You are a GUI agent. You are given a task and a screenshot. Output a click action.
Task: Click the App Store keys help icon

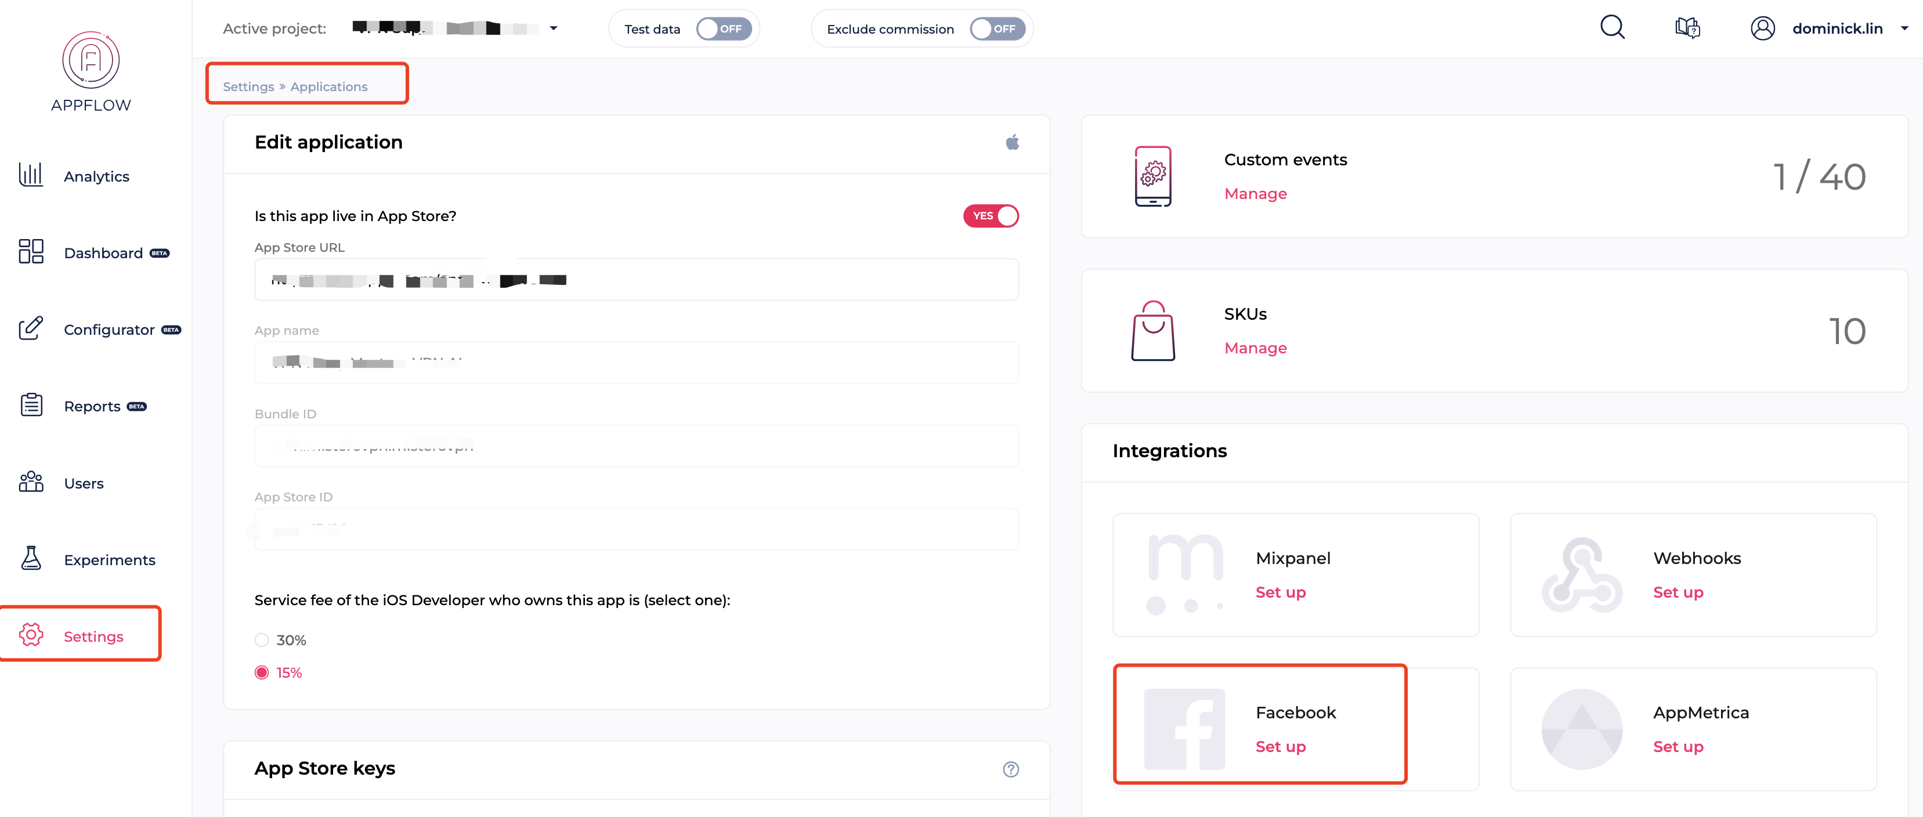click(1010, 769)
